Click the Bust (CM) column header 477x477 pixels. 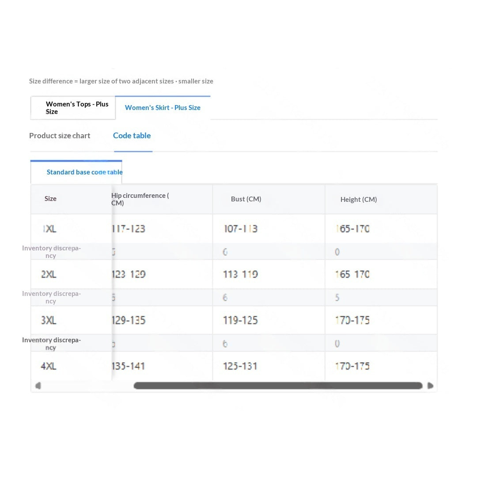(246, 199)
